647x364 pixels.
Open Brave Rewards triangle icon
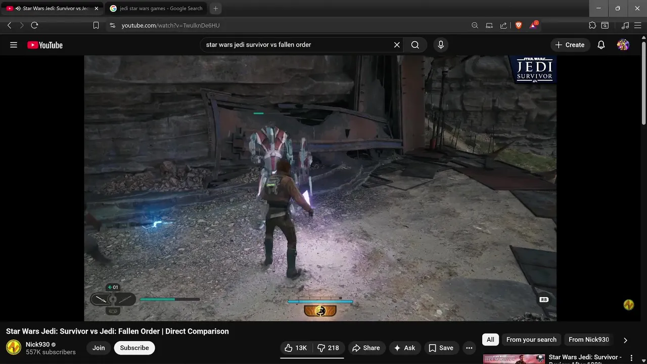click(533, 25)
